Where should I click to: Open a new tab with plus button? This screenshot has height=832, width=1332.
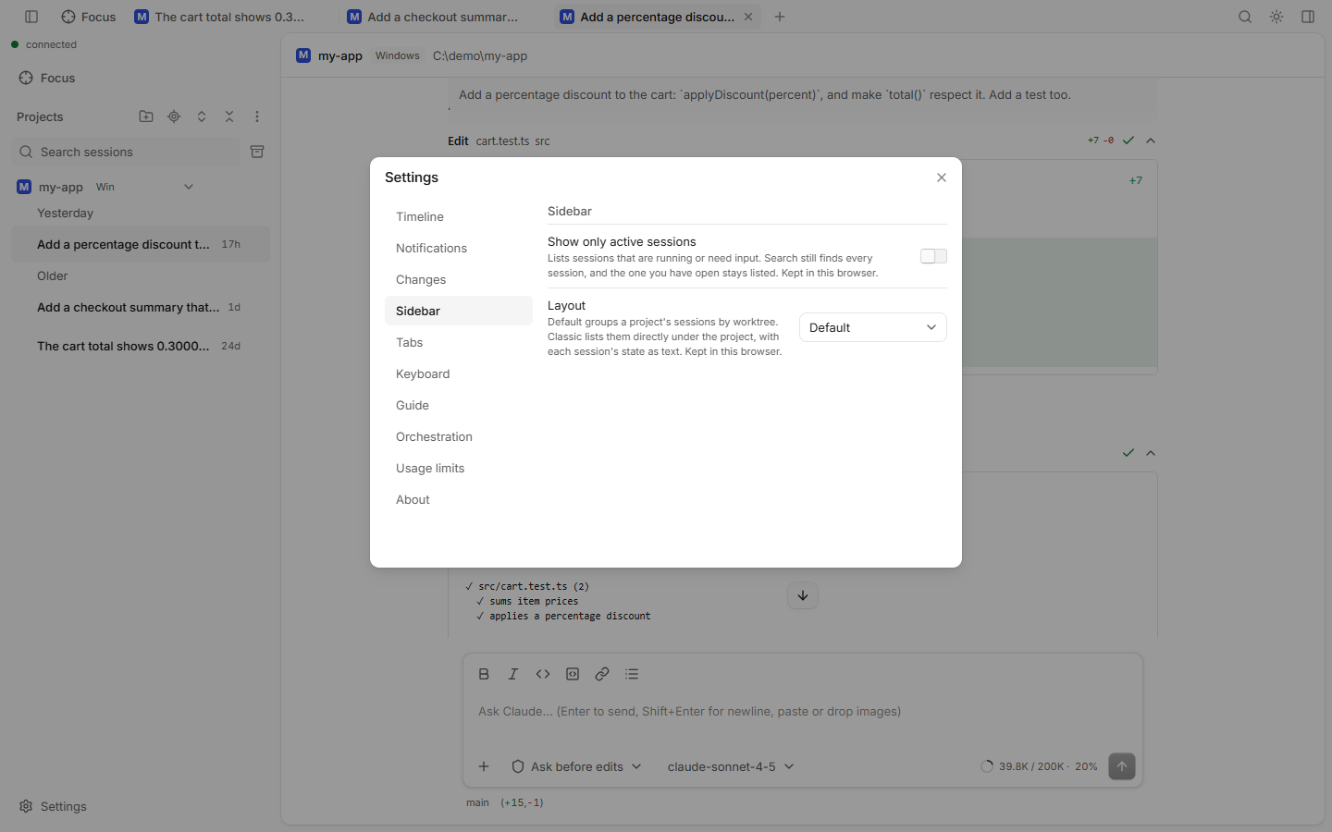(780, 17)
